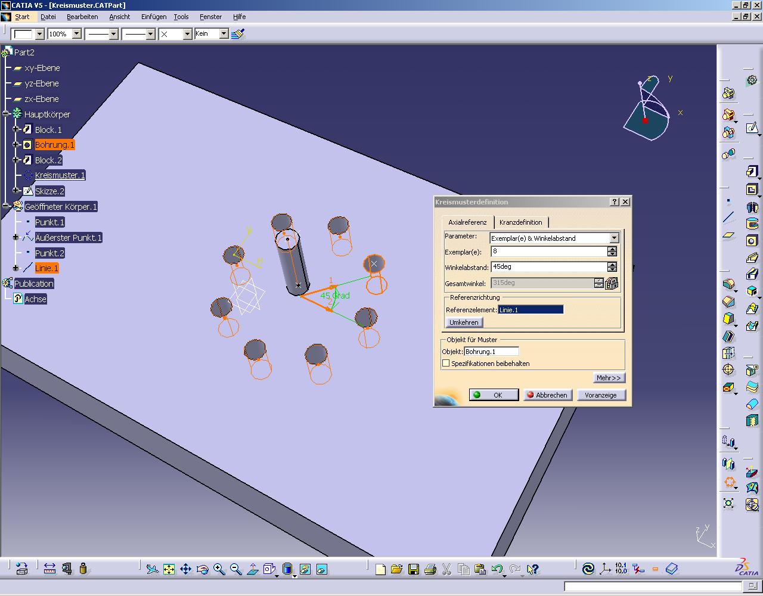Click the Exemplar(e) value field
763x596 pixels.
[x=549, y=252]
